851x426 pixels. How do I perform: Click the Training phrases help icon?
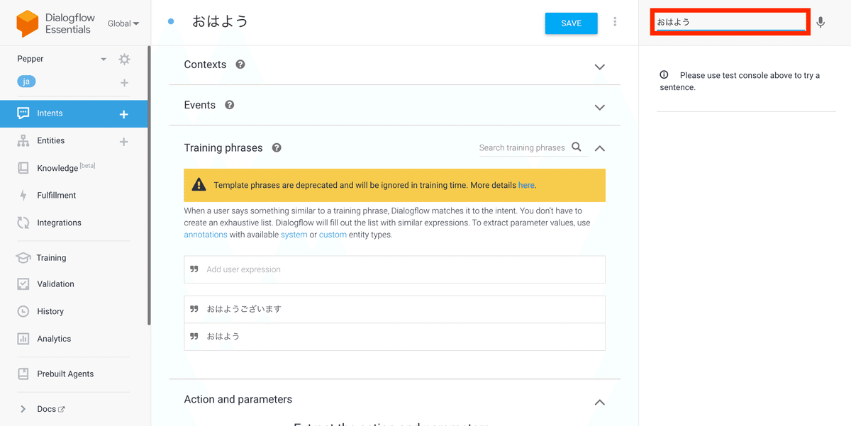277,148
